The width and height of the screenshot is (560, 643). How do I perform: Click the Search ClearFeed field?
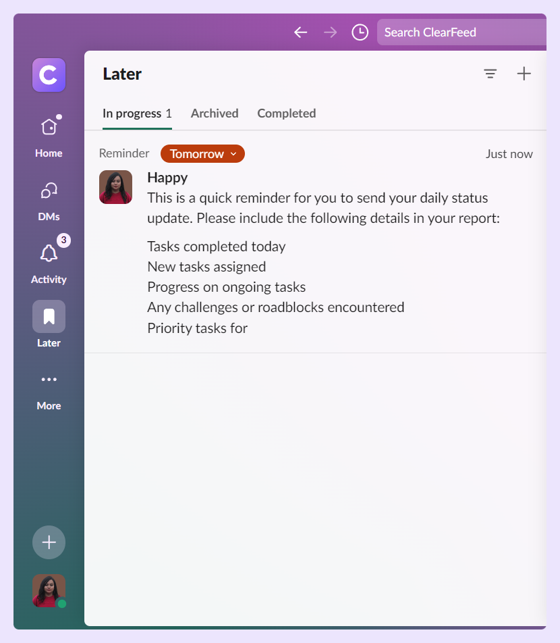point(461,32)
